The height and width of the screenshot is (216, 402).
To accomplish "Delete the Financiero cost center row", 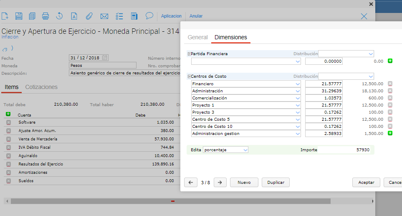I will pyautogui.click(x=390, y=84).
